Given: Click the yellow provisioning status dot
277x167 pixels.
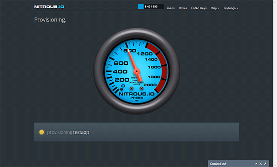Looking at the screenshot, I should 42,132.
